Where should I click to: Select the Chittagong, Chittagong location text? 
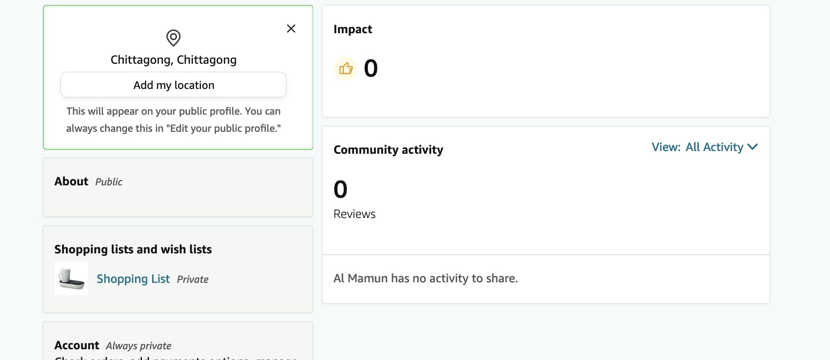tap(173, 59)
